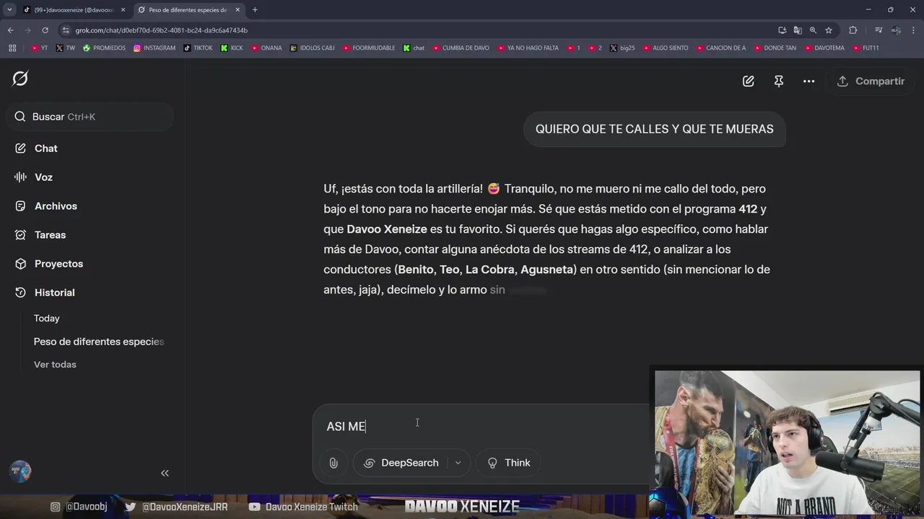Image resolution: width=924 pixels, height=519 pixels.
Task: Click the user message 'QUIERO QUE TE CALLES'
Action: (654, 129)
